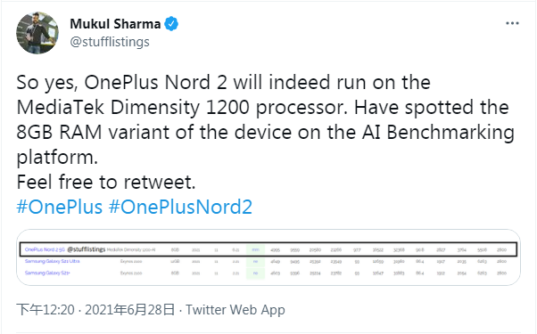Click Samsung Galaxy S21 Ultra row link
Image resolution: width=537 pixels, height=334 pixels.
(52, 261)
